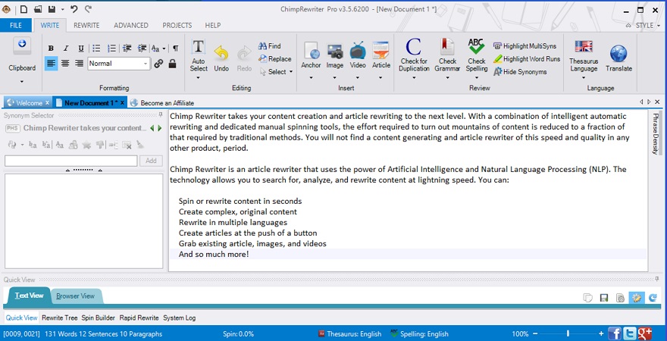Click the Quick View save icon
Screen dimensions: 667x341
pyautogui.click(x=603, y=298)
